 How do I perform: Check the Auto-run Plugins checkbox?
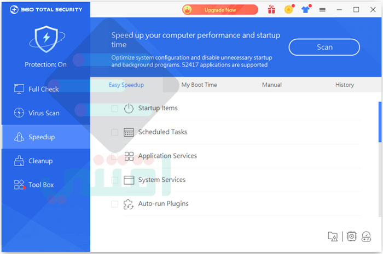(x=114, y=204)
